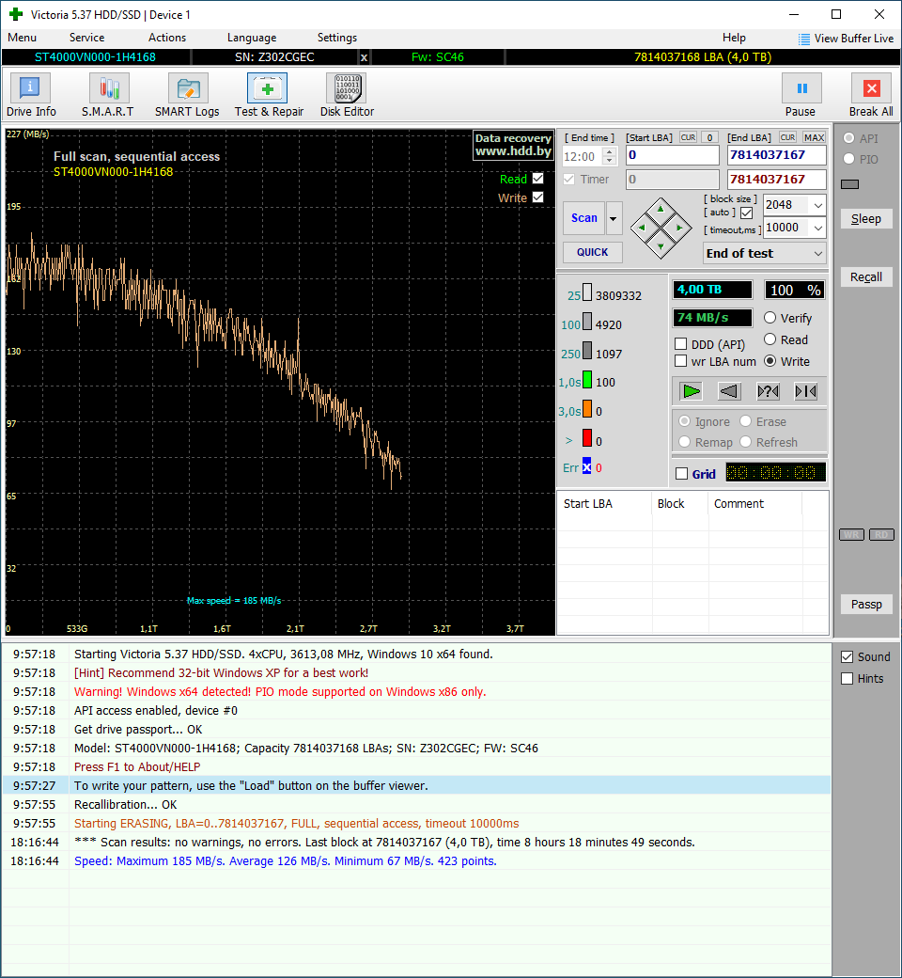Open the S.M.A.R.T attributes view
Image resolution: width=902 pixels, height=978 pixels.
tap(108, 95)
